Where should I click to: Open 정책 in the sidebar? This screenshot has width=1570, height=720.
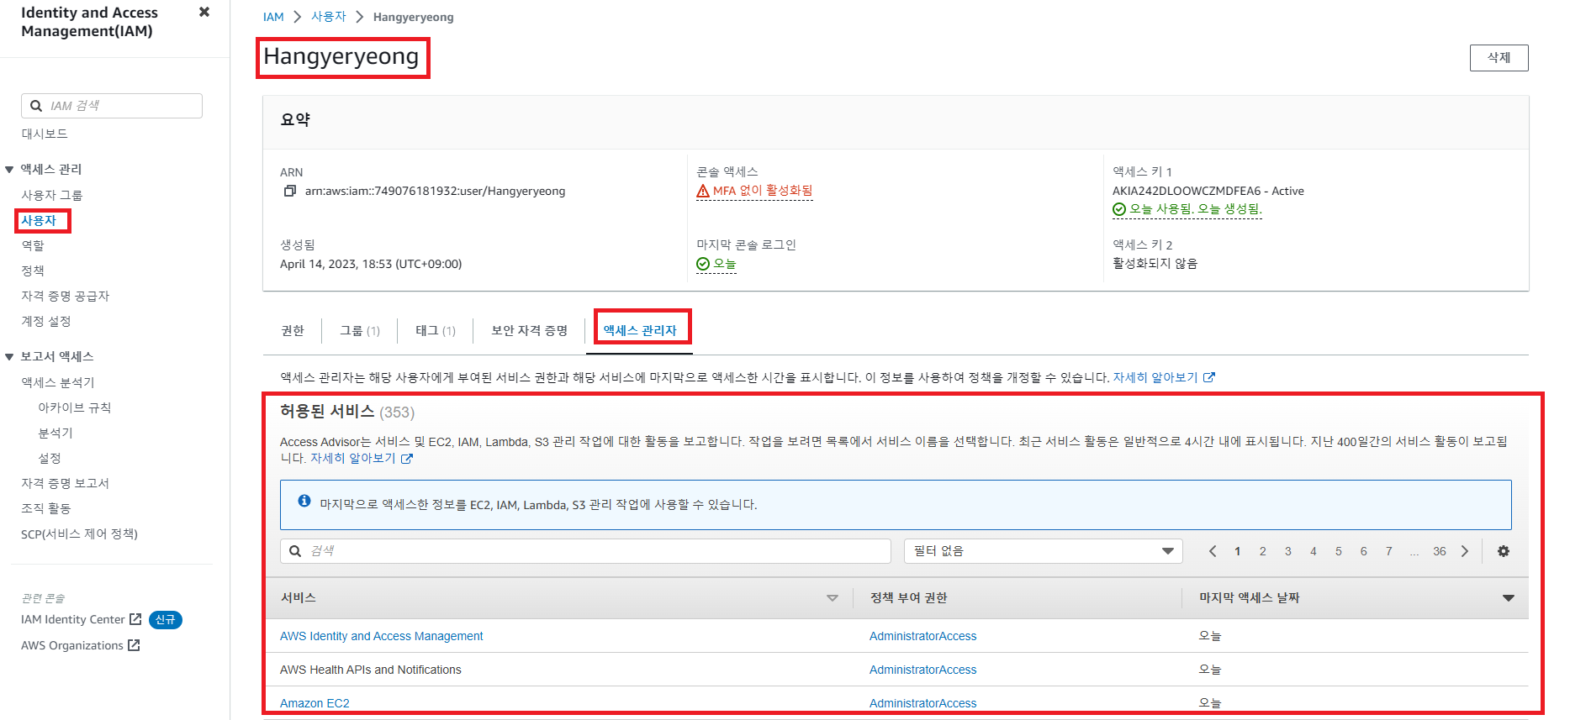33,271
